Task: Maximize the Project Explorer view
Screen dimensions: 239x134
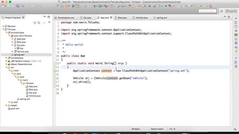Action: [x=49, y=17]
